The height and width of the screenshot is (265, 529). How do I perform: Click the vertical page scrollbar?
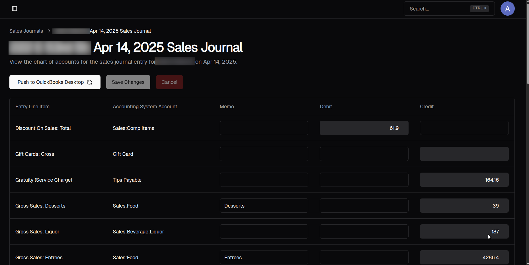tap(527, 43)
